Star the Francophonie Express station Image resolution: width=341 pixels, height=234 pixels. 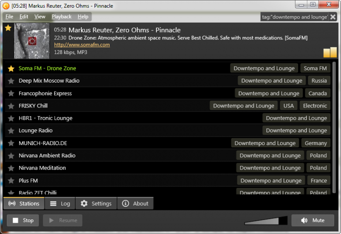click(11, 93)
